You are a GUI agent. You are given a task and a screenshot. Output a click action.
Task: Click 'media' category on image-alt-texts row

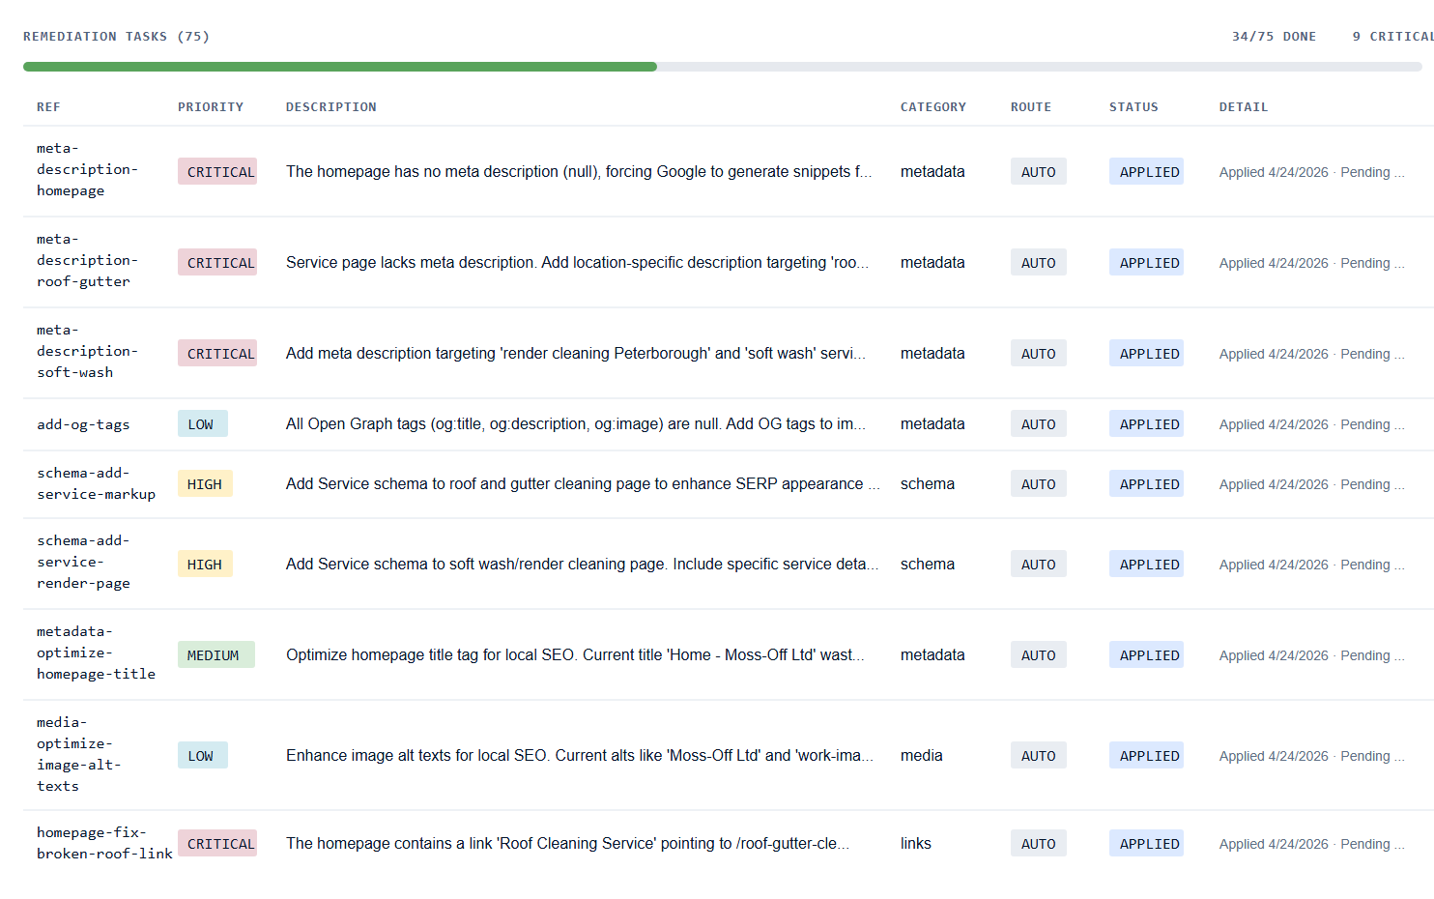click(922, 755)
